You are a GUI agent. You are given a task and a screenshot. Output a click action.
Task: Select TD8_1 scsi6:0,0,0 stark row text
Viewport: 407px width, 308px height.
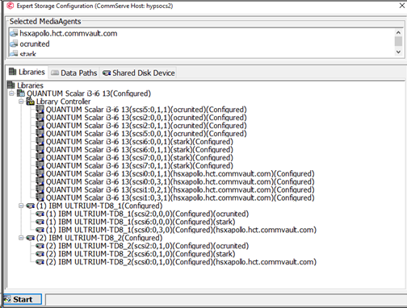(141, 222)
